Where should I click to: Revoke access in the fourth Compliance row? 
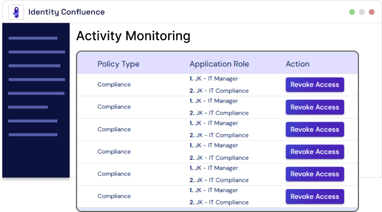point(315,152)
